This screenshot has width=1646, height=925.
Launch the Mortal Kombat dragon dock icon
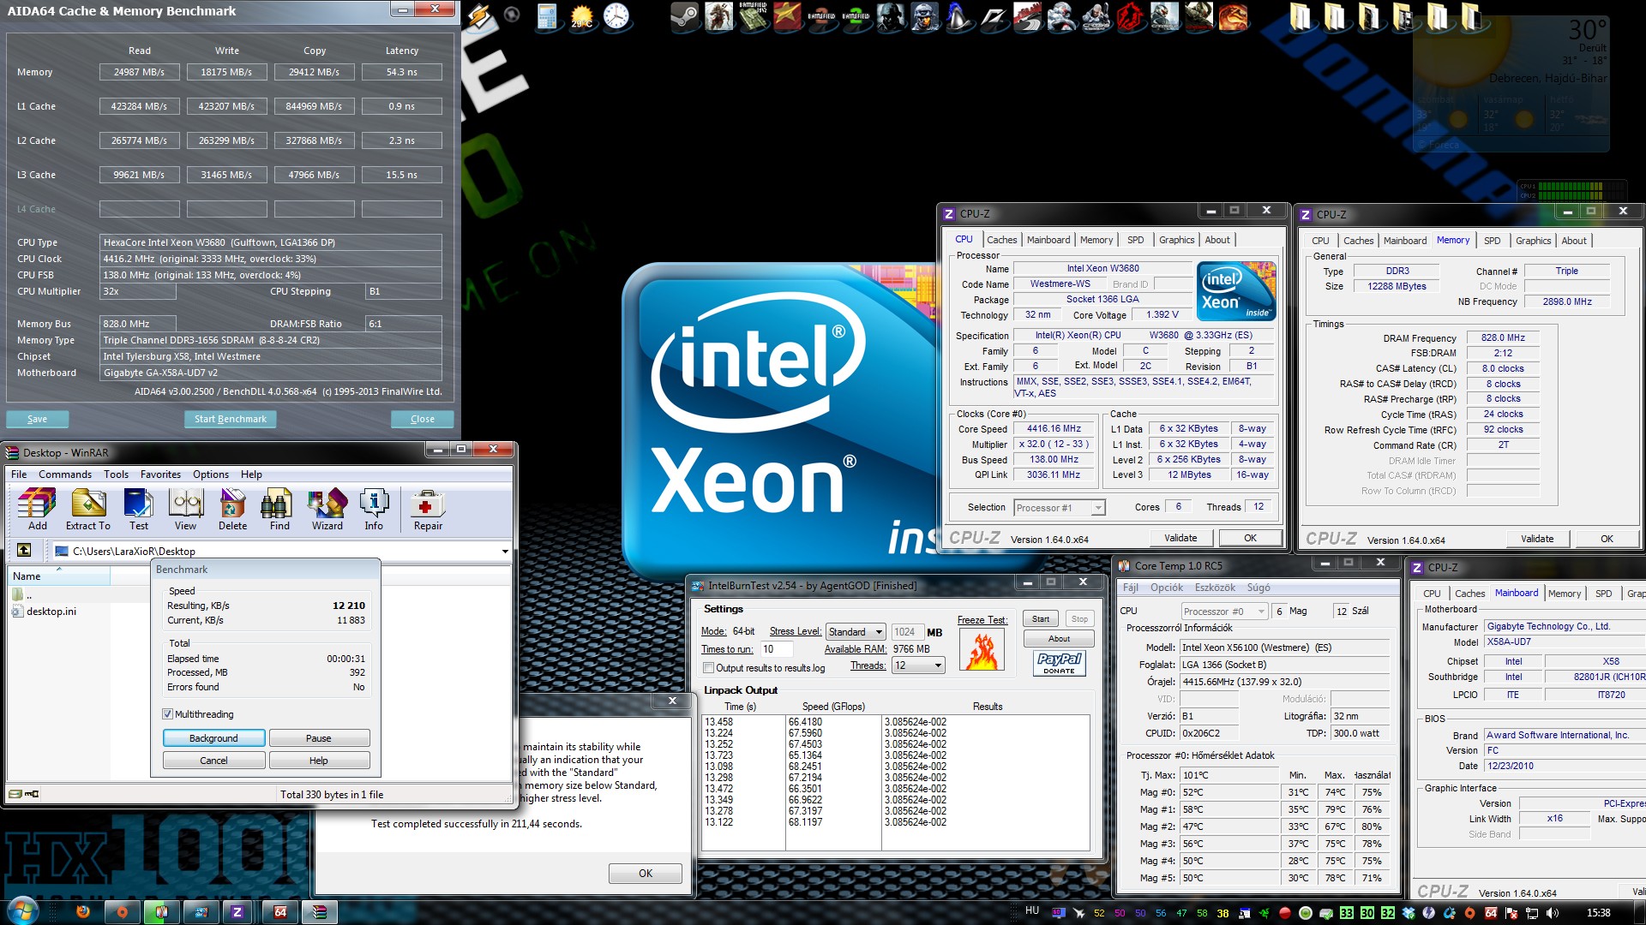[x=1233, y=17]
